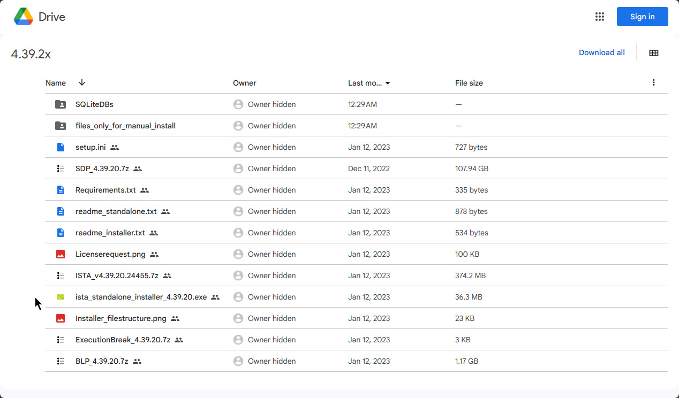Click Download all link

[x=602, y=52]
